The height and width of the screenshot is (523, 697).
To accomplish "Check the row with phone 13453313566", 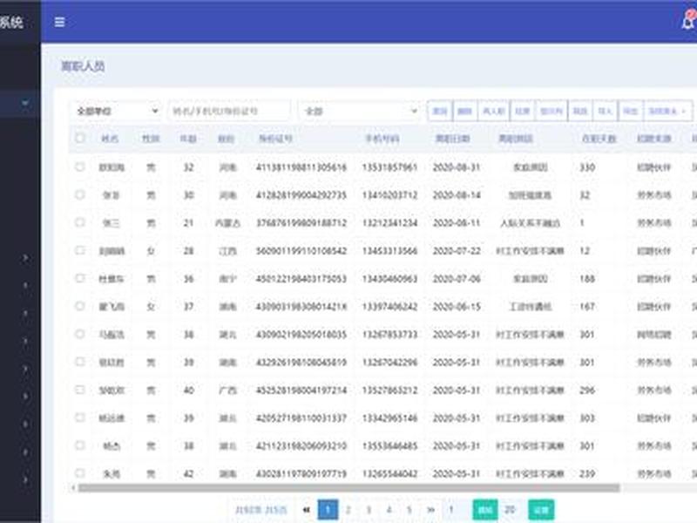I will [80, 250].
